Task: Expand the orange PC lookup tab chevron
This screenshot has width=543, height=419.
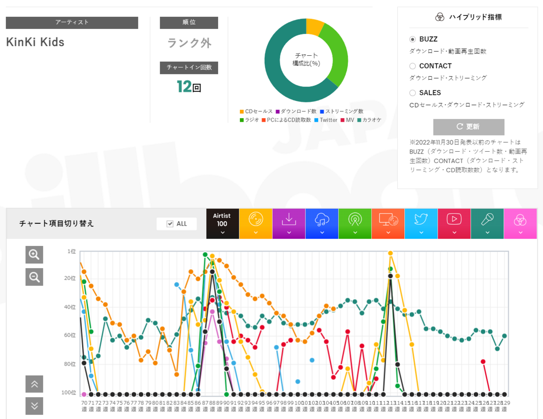Action: pyautogui.click(x=388, y=232)
